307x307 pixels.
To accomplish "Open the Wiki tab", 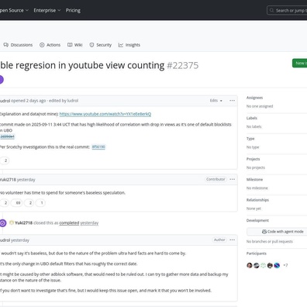I will tap(75, 45).
